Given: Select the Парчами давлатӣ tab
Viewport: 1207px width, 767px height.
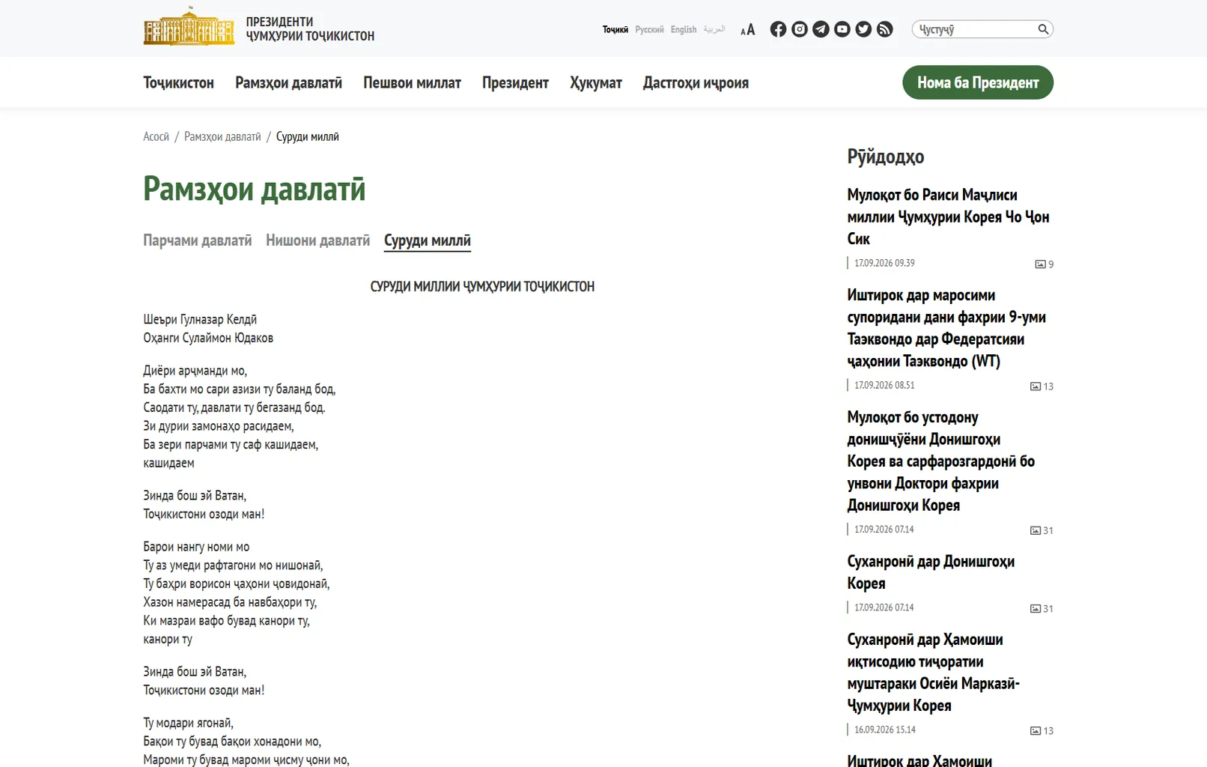Looking at the screenshot, I should click(198, 240).
